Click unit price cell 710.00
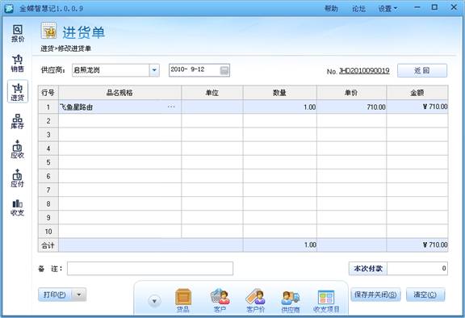The image size is (465, 318). point(351,107)
